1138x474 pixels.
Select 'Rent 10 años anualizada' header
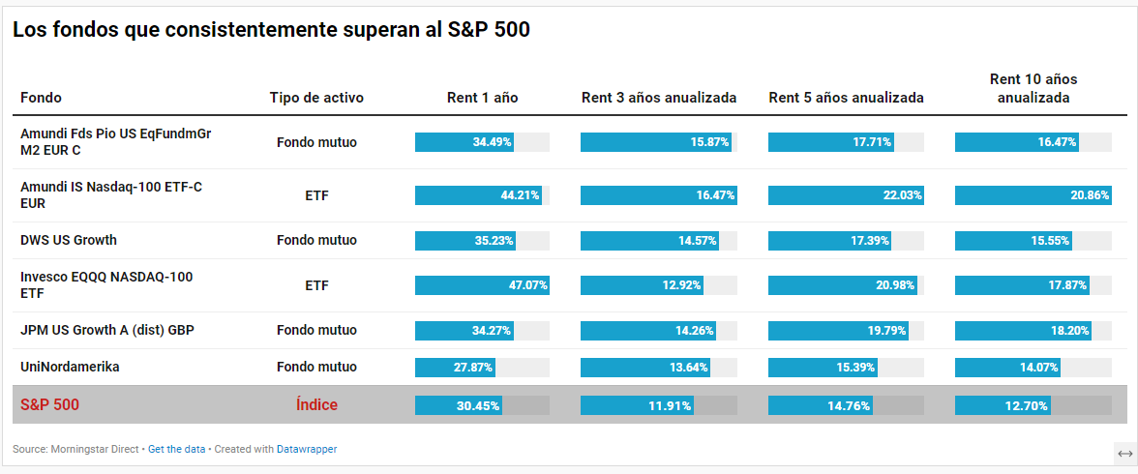tap(1033, 88)
